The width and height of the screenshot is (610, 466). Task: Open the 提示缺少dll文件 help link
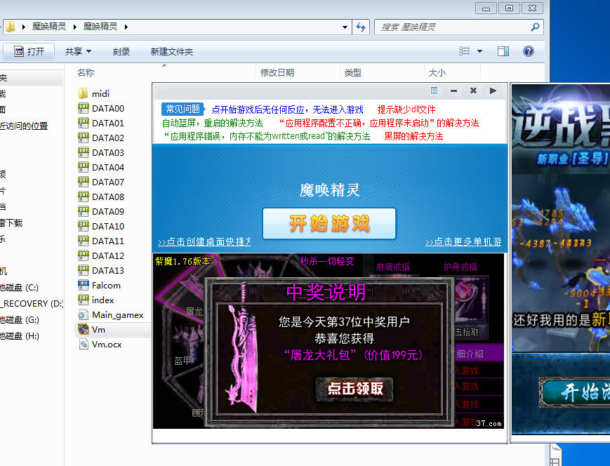coord(406,109)
